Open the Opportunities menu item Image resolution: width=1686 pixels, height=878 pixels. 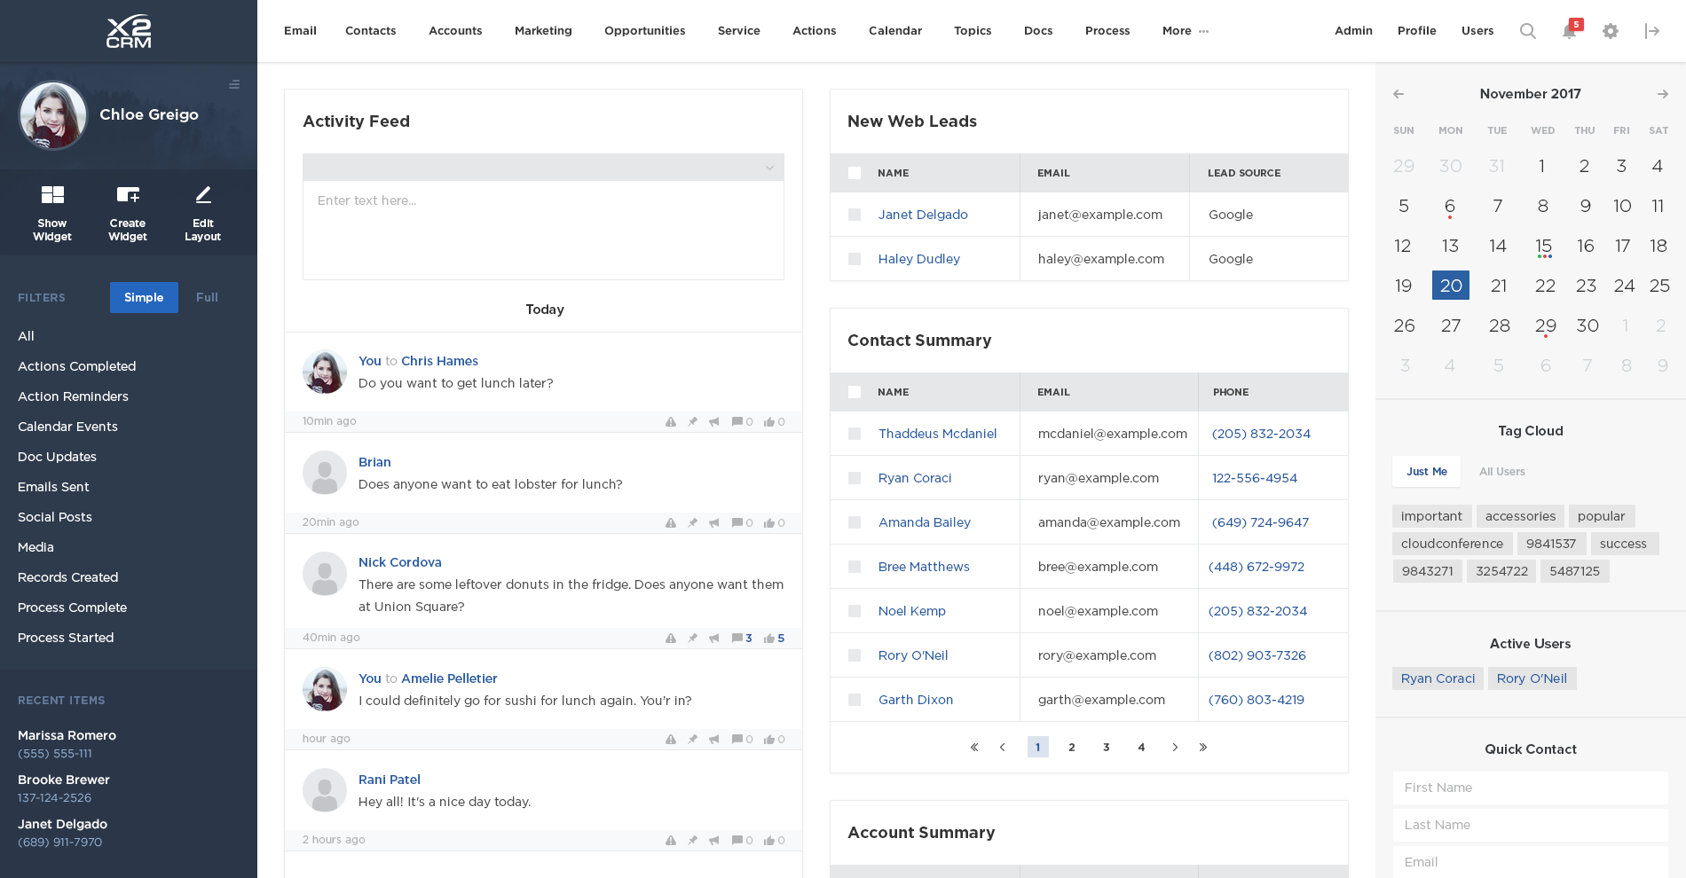click(644, 31)
